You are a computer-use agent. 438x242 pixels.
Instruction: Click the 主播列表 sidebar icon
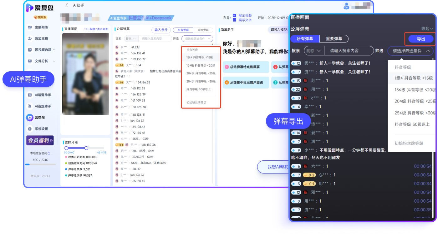[30, 27]
